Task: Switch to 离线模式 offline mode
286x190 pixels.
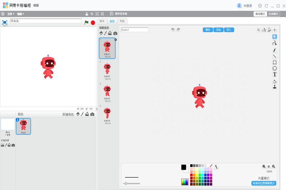Action: click(x=260, y=14)
